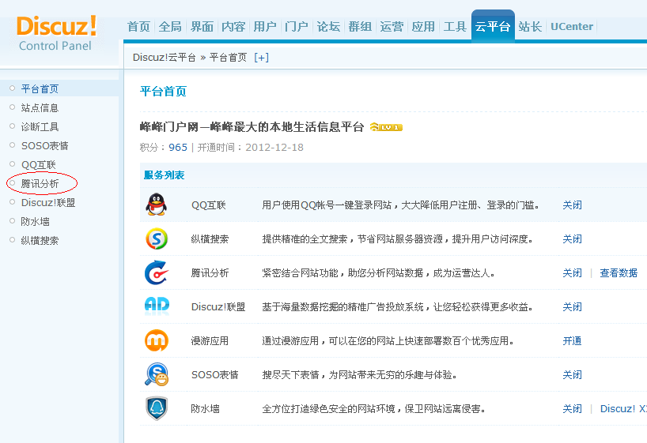Viewport: 647px width, 443px height.
Task: Expand the [+] link in breadcrumb
Action: pyautogui.click(x=261, y=58)
